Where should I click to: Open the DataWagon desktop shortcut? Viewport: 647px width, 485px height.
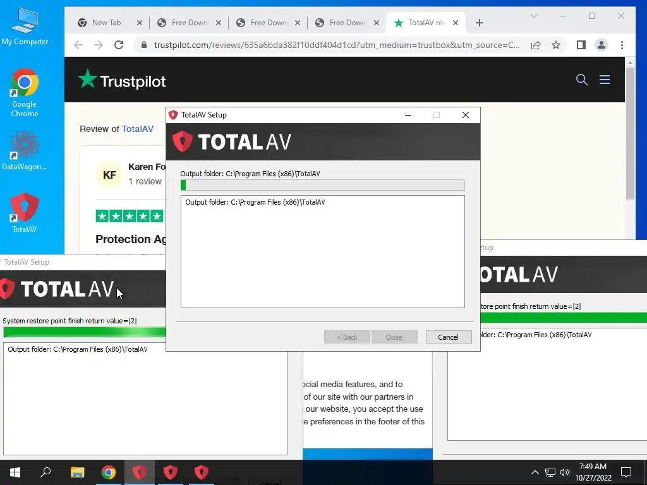coord(25,150)
